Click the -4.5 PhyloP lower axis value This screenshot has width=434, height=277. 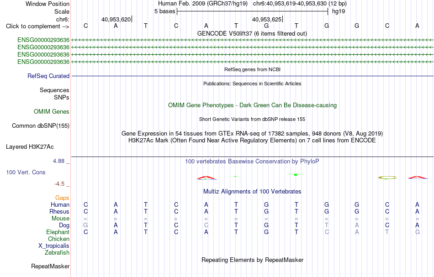59,184
